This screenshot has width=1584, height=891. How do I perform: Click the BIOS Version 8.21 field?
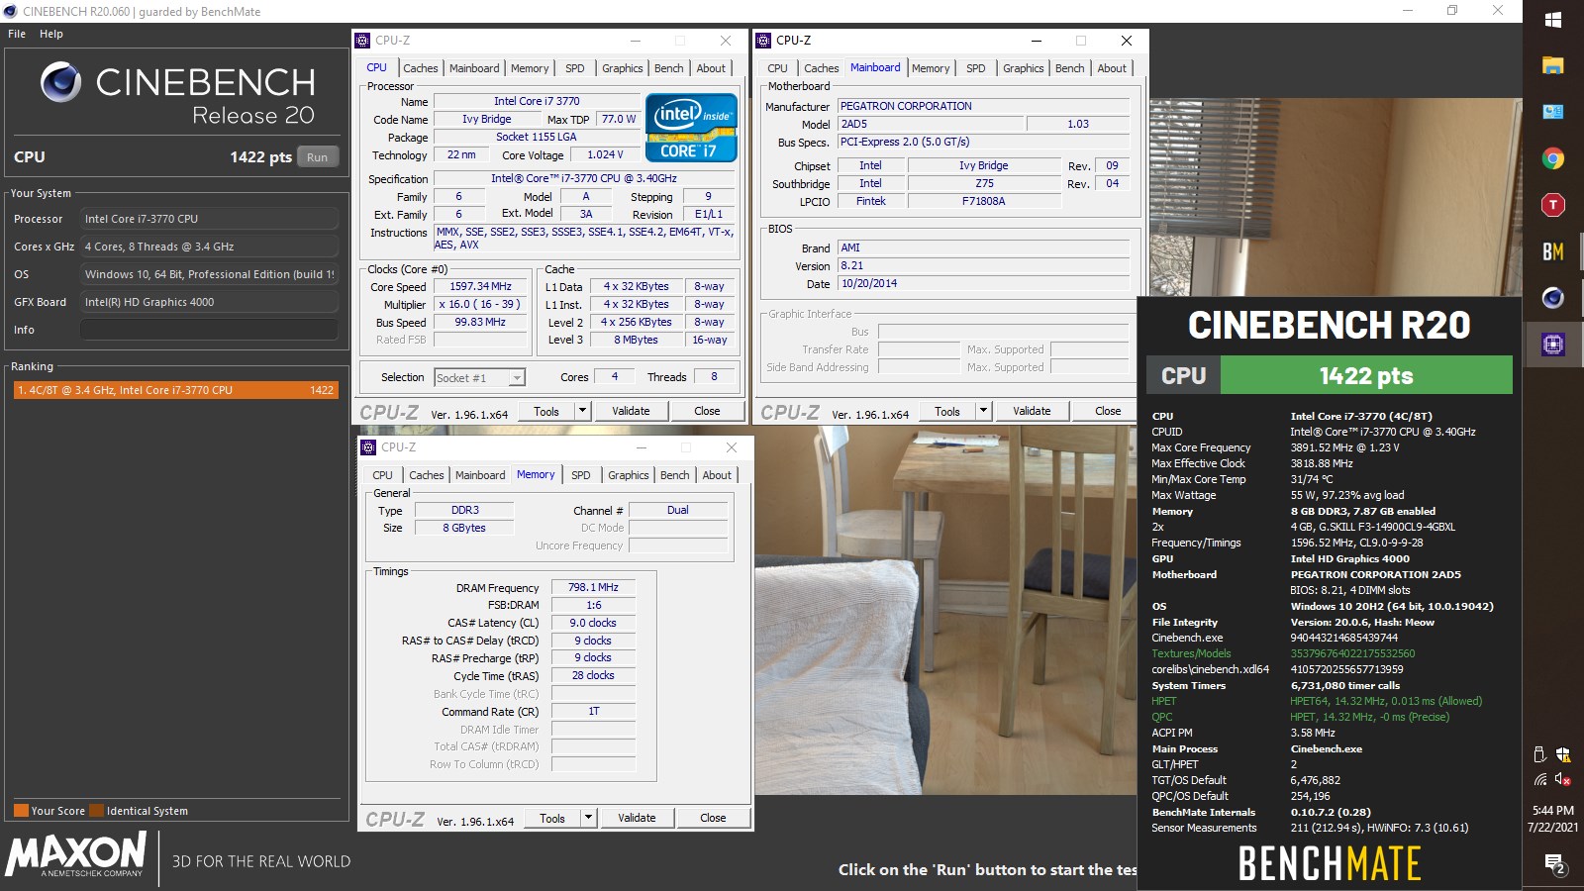pyautogui.click(x=983, y=265)
